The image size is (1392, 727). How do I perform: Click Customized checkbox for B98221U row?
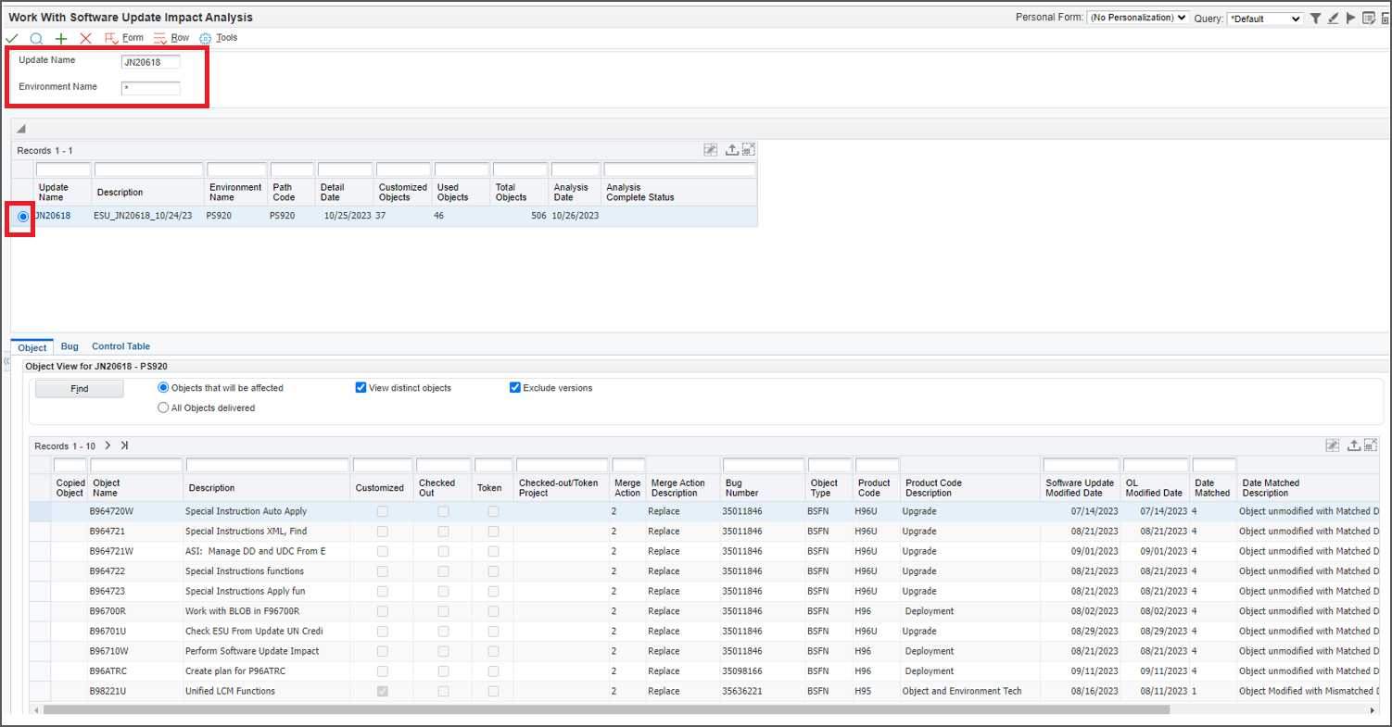[x=383, y=691]
